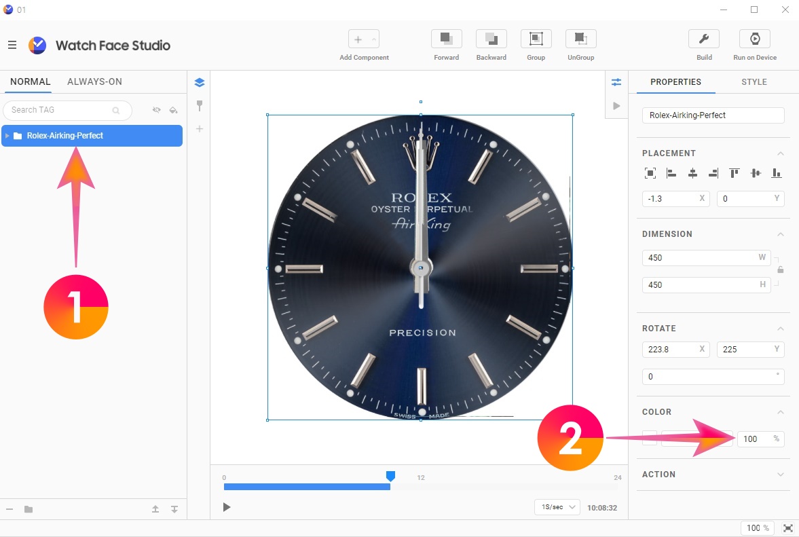Click the width W field

[x=706, y=258]
